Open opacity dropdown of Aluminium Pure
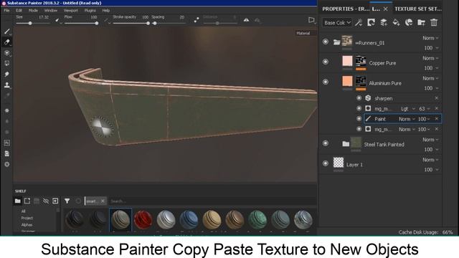Viewport: 459px width, 258px height. pyautogui.click(x=432, y=88)
